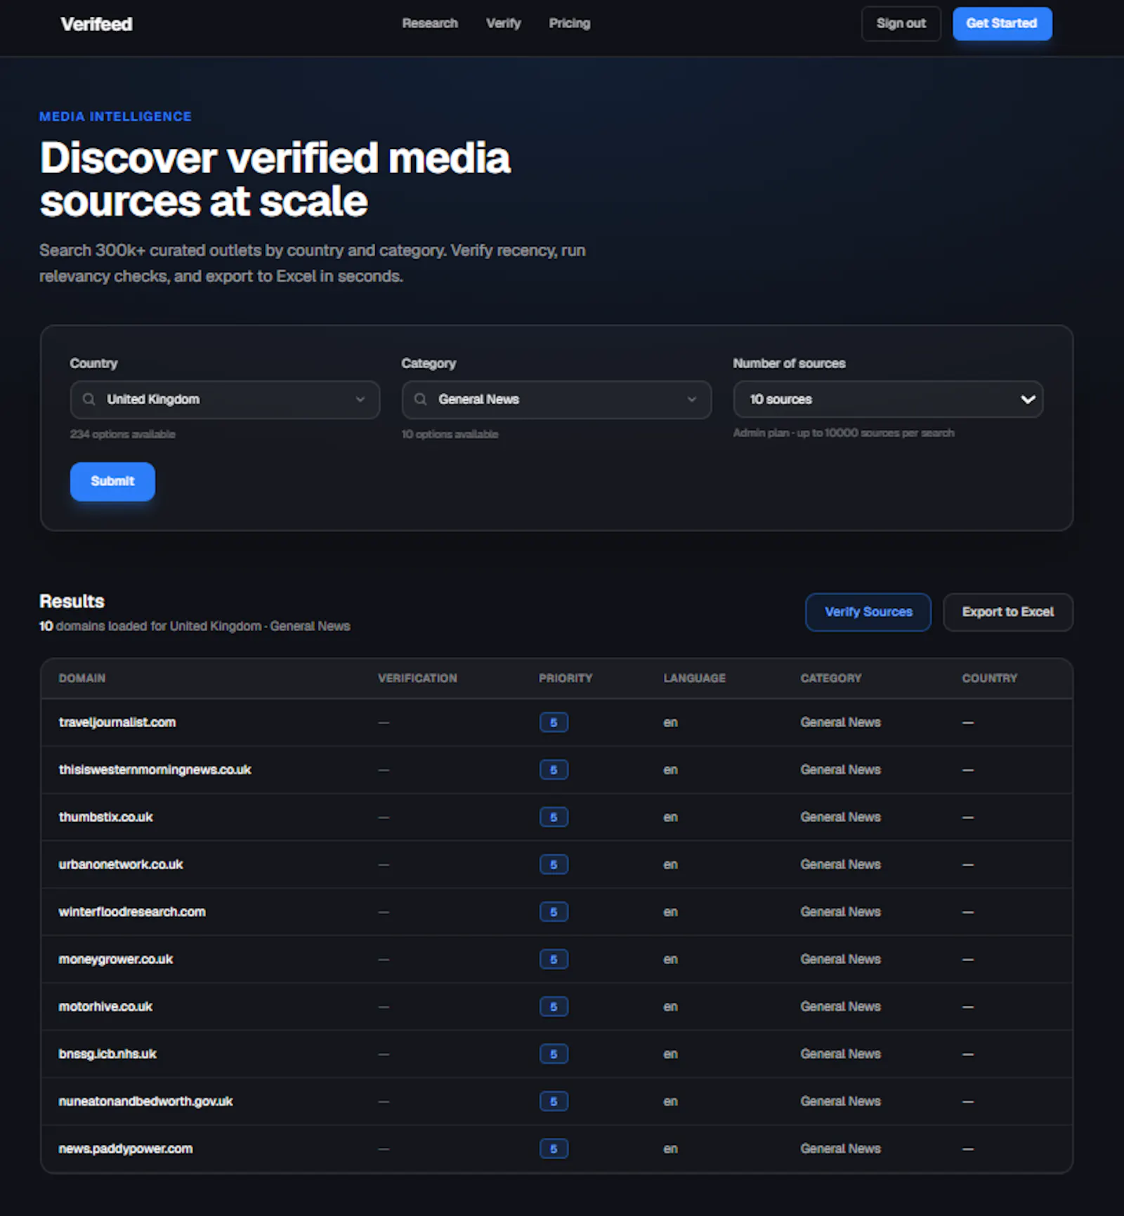1124x1216 pixels.
Task: Click General News cell in motorhive.co.uk row
Action: [840, 1007]
